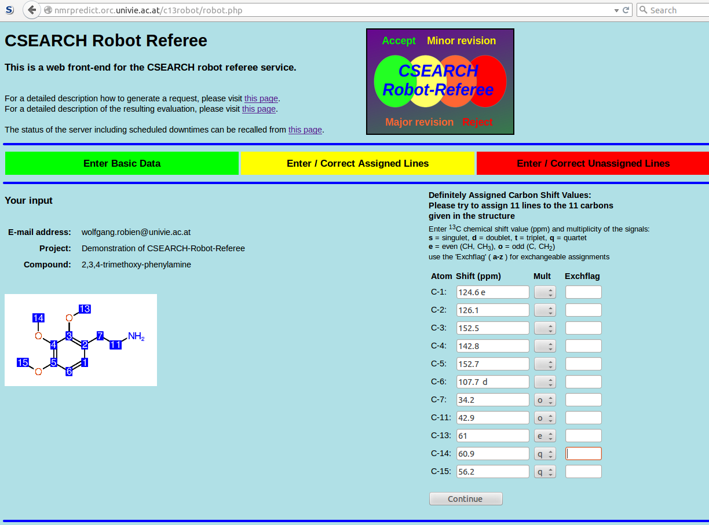Expand the C-7 multiplicity dropdown

pos(544,400)
